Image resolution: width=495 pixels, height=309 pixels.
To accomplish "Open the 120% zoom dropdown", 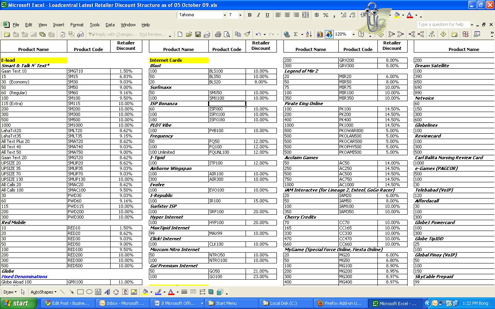I will pos(353,34).
